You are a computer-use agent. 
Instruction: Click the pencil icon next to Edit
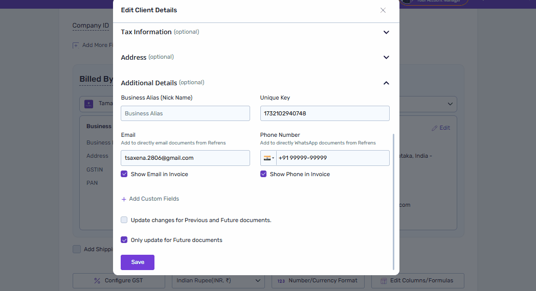point(434,128)
